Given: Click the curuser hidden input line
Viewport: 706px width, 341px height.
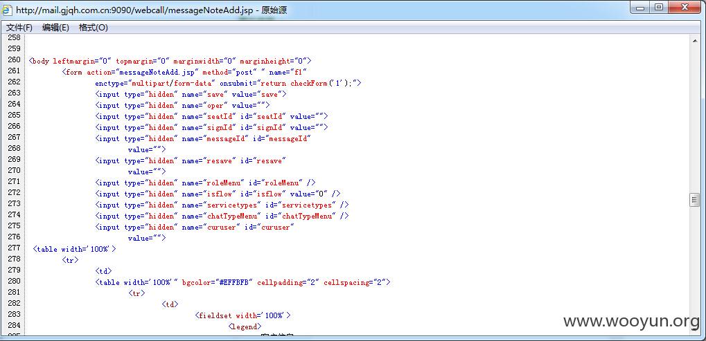Looking at the screenshot, I should pos(195,227).
